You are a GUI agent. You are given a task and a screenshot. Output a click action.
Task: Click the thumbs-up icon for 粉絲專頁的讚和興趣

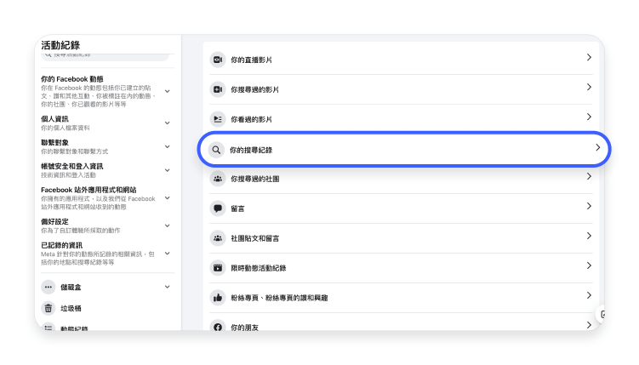(218, 298)
